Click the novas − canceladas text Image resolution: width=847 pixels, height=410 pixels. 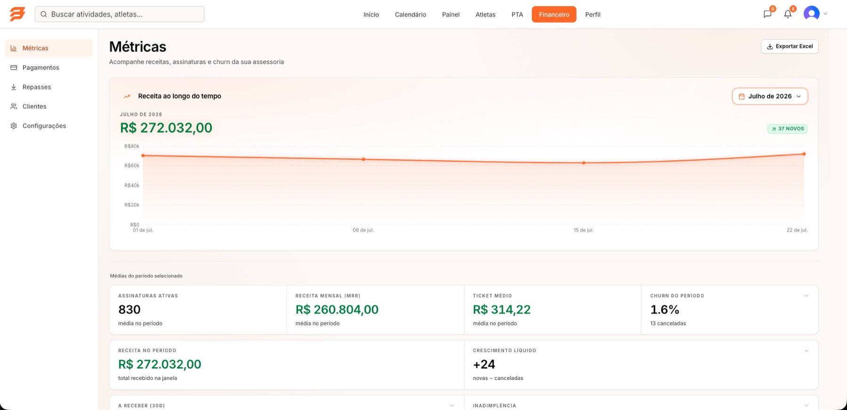click(498, 378)
